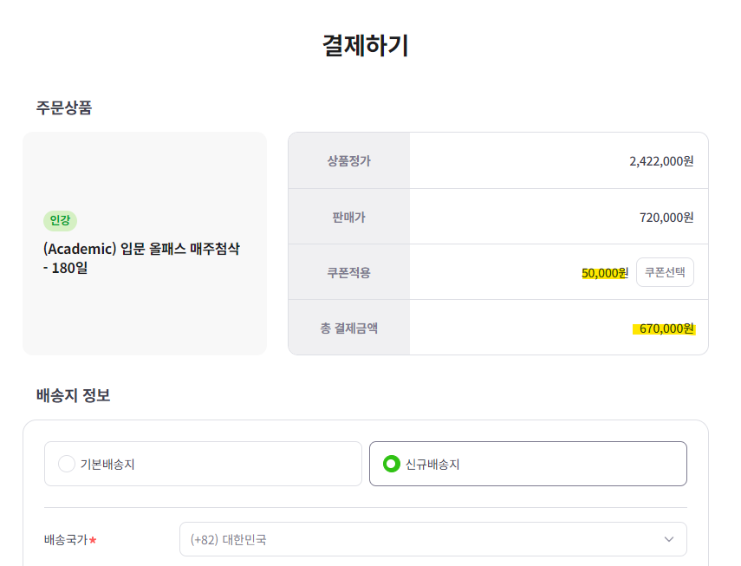Viewport: 741px width, 566px height.
Task: Click the red asterisk beside 배송국가
Action: (x=94, y=540)
